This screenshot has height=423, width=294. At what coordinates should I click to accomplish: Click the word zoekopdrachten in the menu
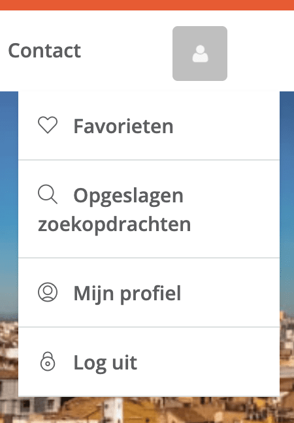coord(114,225)
